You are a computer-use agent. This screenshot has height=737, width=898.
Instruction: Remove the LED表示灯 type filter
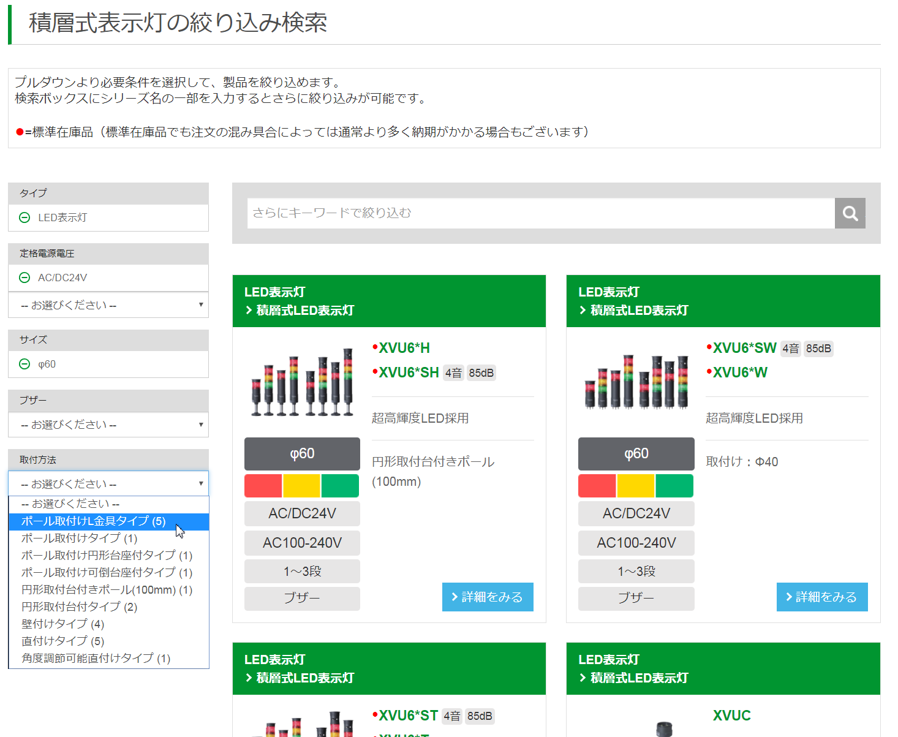pos(25,217)
